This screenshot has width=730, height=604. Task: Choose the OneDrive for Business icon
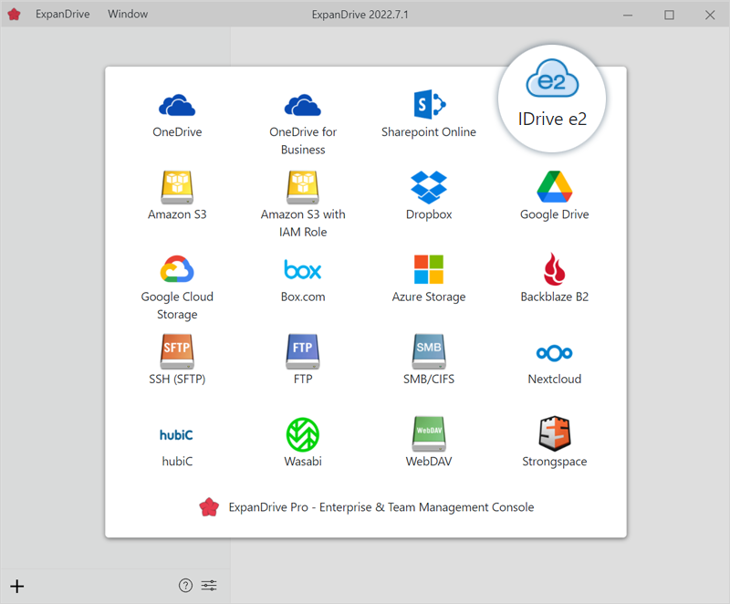click(303, 105)
